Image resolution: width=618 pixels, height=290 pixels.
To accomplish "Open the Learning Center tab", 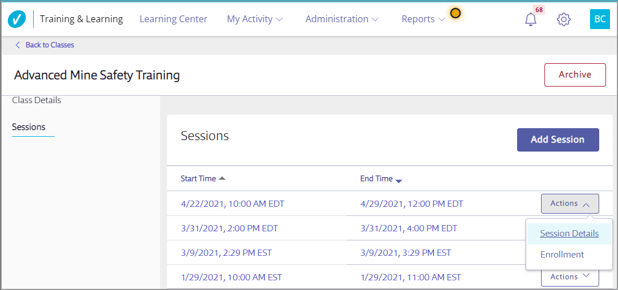I will coord(173,19).
